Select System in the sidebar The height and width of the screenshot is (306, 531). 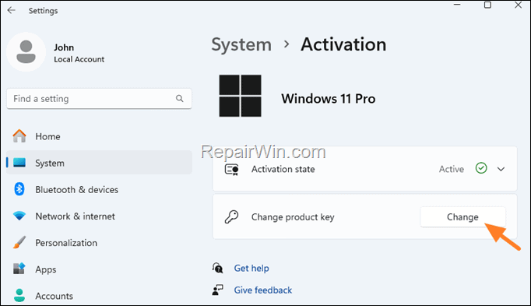point(99,163)
